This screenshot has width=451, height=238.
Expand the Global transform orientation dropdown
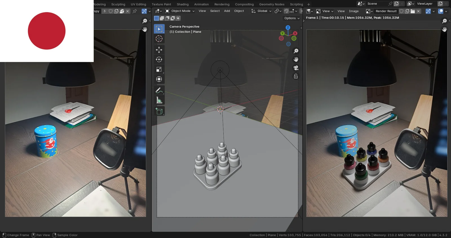(262, 11)
